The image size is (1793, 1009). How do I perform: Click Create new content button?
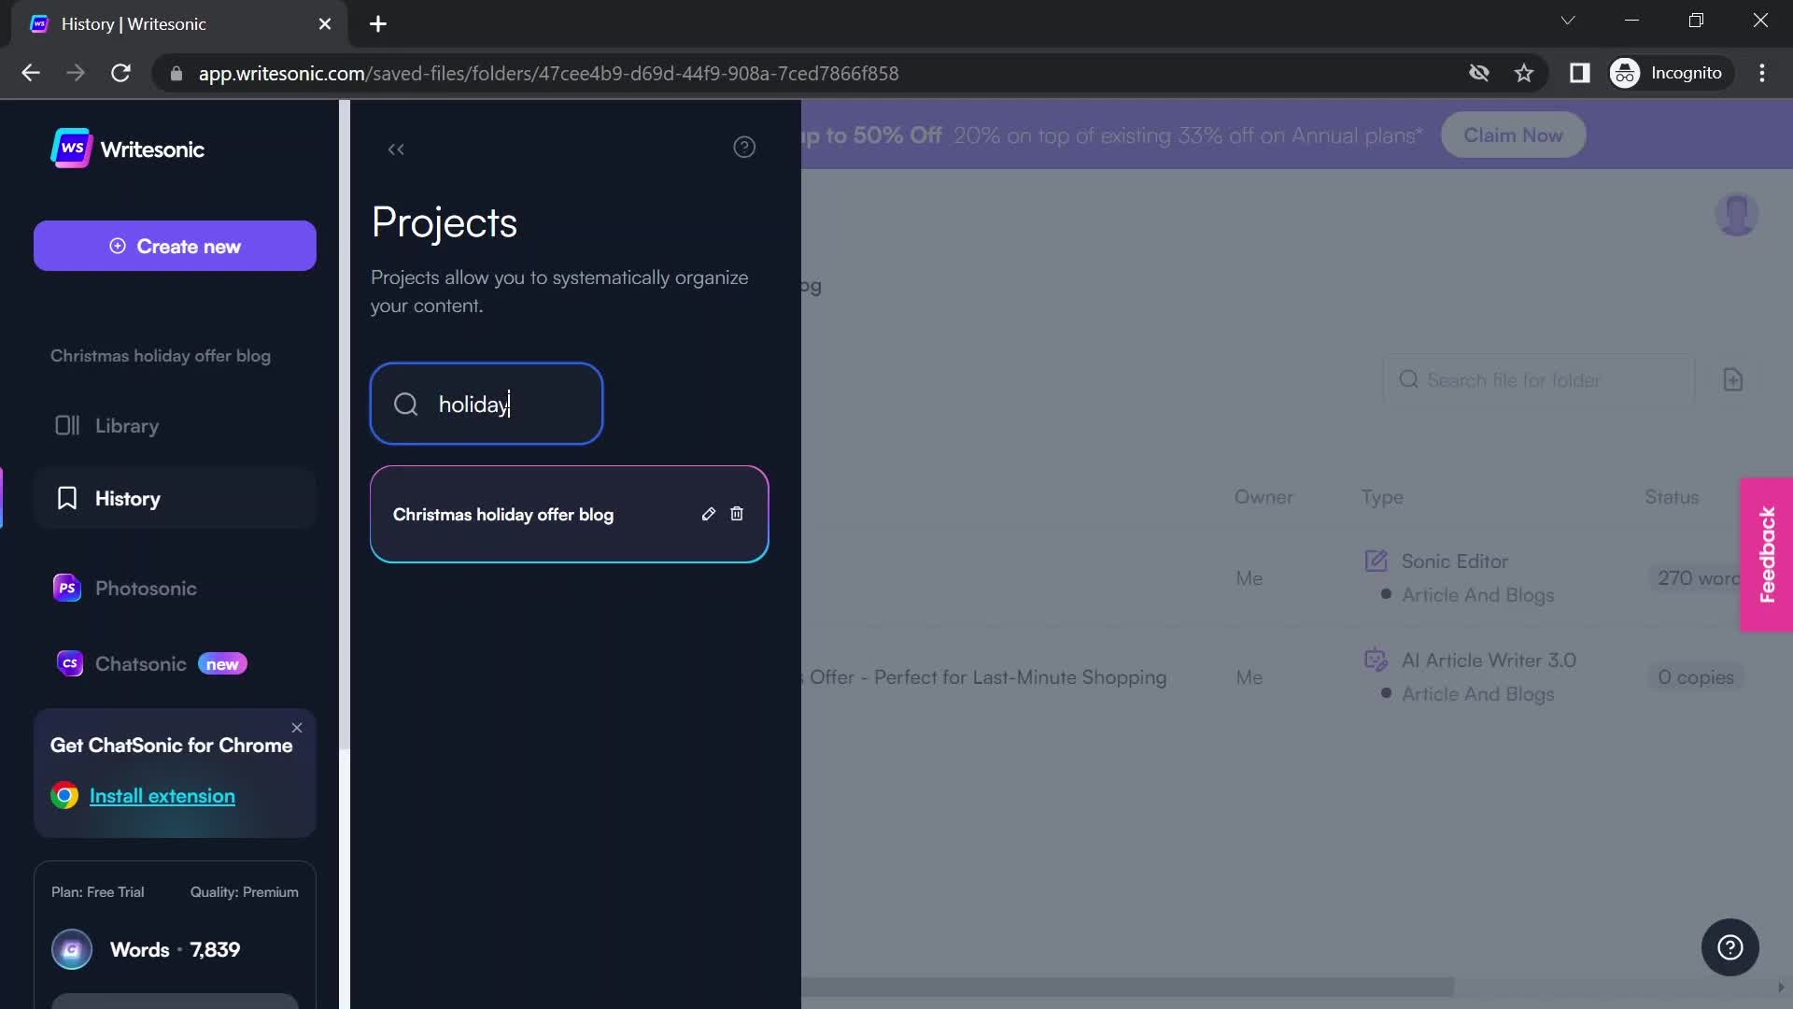175,247
